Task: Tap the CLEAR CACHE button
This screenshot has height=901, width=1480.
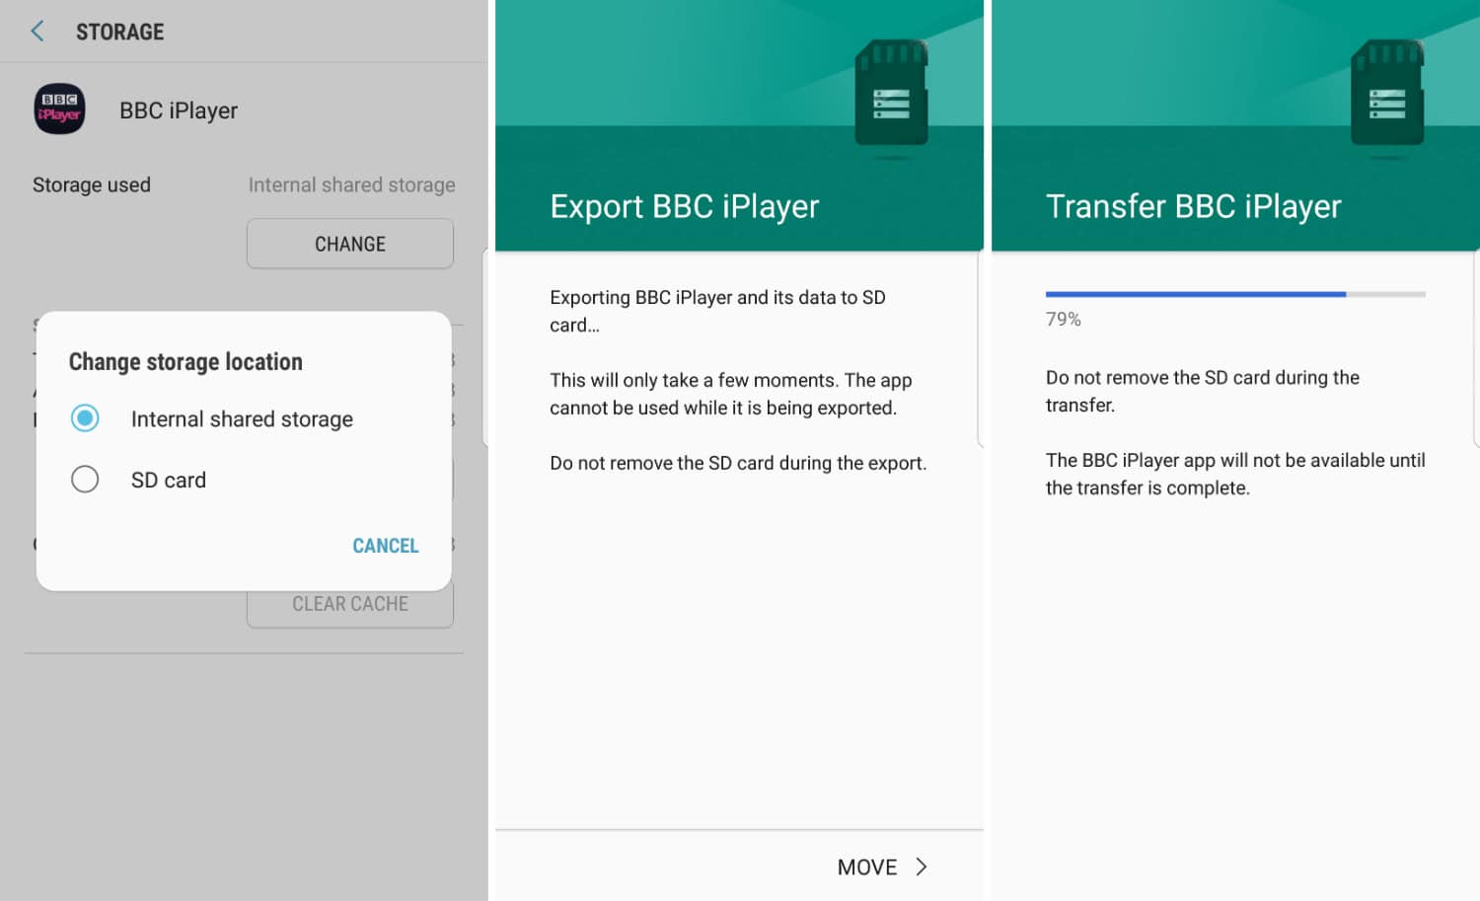Action: coord(350,604)
